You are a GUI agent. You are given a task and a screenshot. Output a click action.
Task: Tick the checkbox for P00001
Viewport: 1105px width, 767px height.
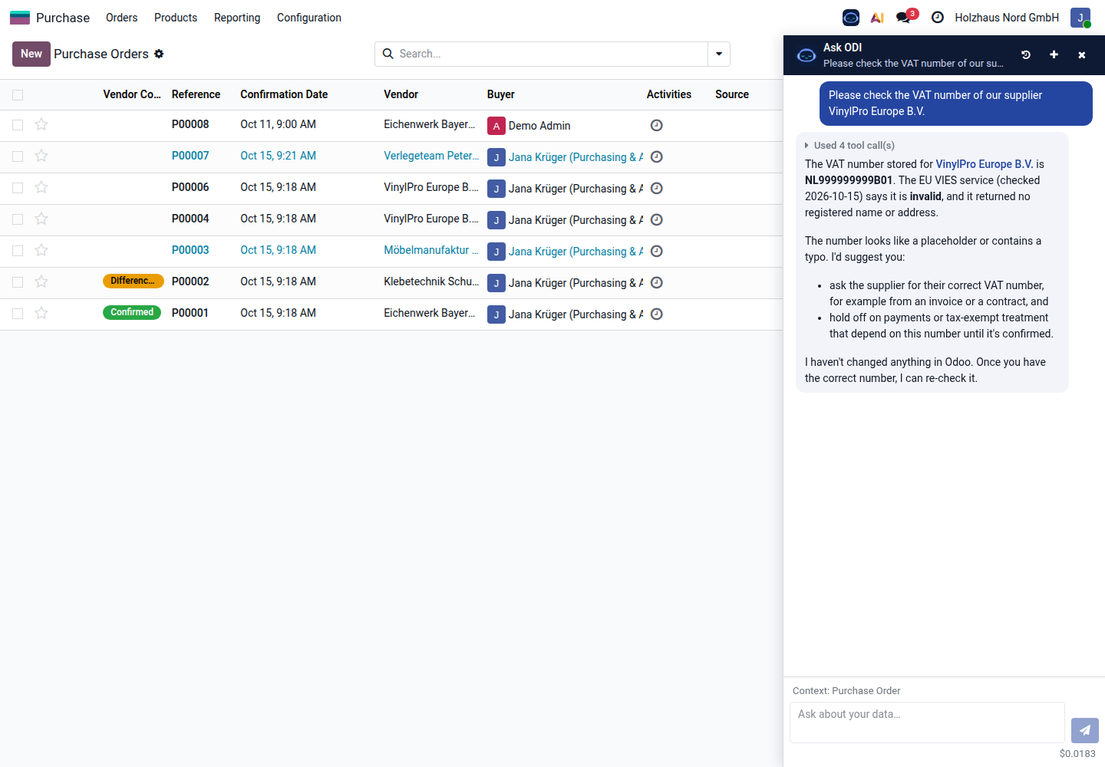[x=18, y=314]
